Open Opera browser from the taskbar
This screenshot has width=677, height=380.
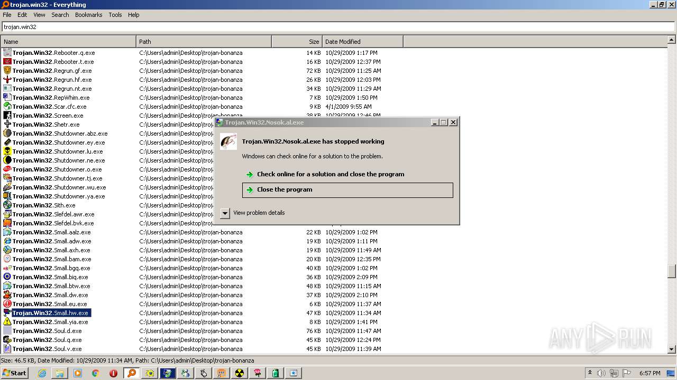coord(114,373)
